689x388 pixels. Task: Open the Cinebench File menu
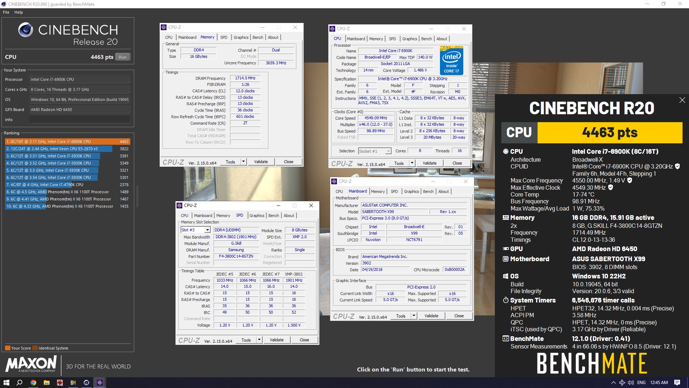6,12
